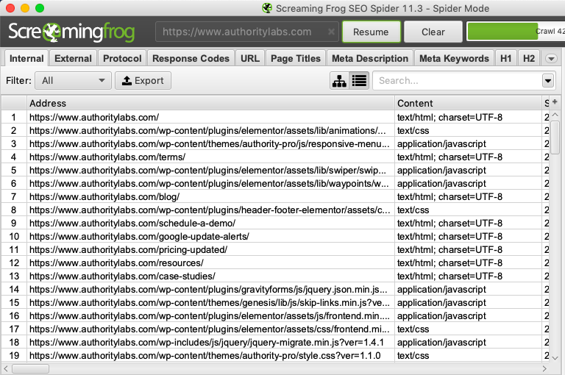Click the vertical scrollbar thumb

555,137
